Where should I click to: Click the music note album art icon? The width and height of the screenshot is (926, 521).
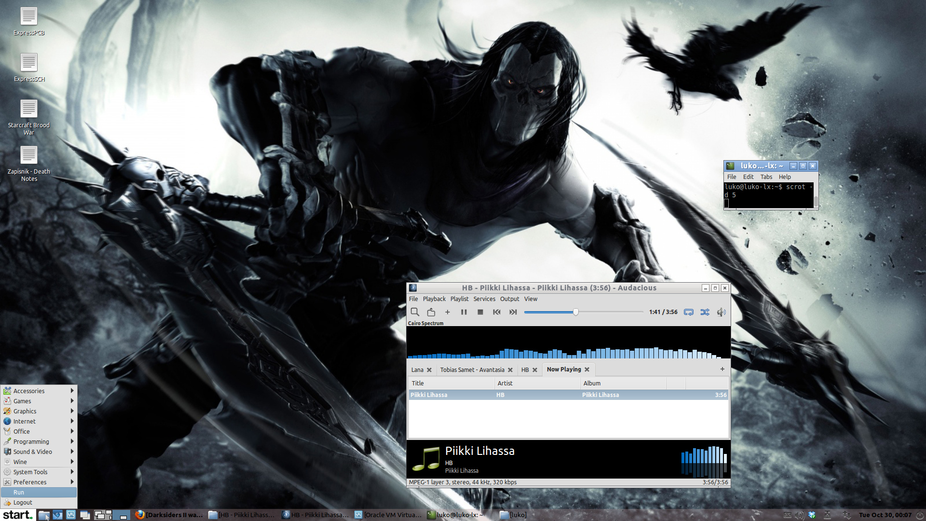426,459
